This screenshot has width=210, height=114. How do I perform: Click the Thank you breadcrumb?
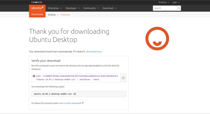click(x=65, y=15)
